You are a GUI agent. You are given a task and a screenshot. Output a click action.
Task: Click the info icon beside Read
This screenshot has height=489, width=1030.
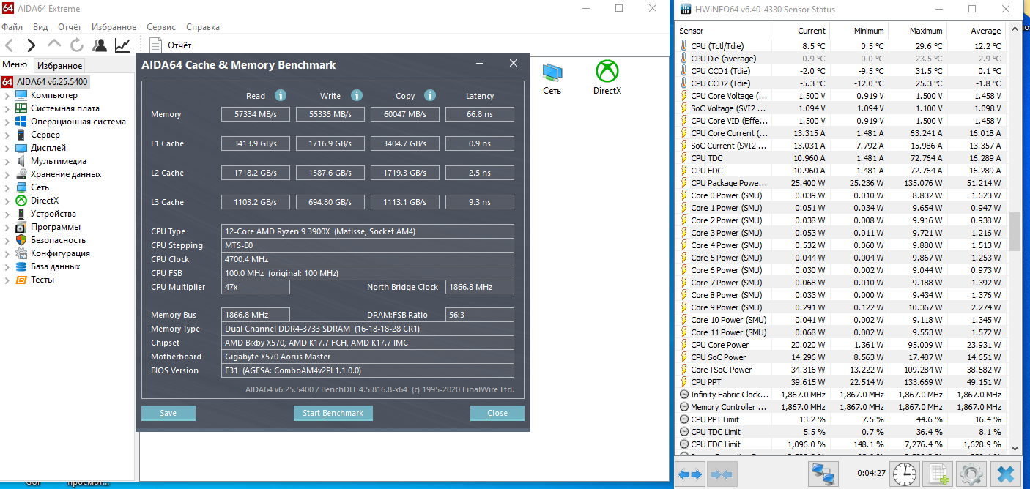click(280, 95)
